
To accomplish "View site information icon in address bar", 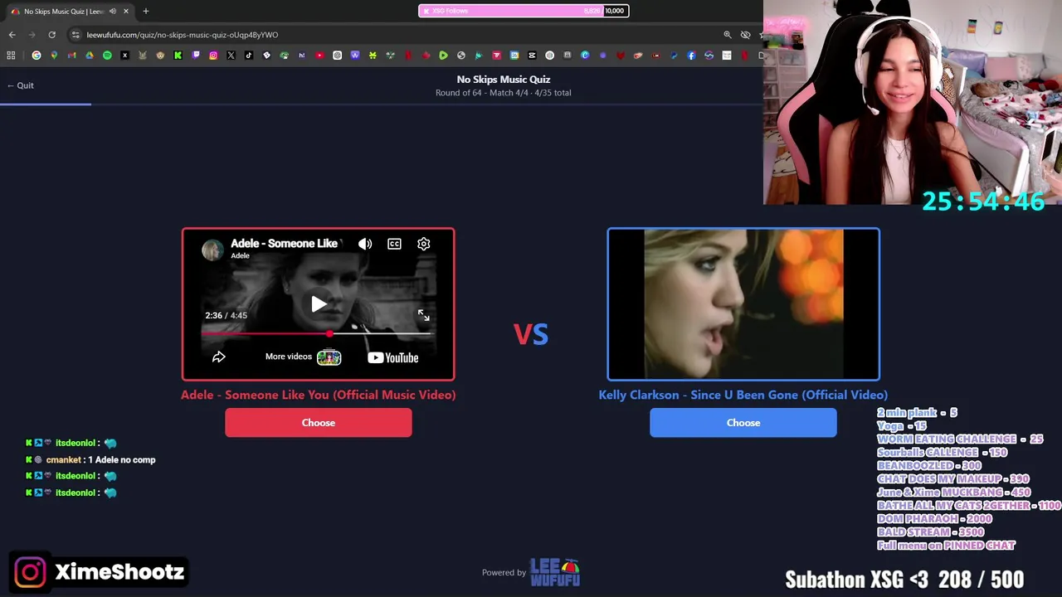I will pyautogui.click(x=76, y=35).
